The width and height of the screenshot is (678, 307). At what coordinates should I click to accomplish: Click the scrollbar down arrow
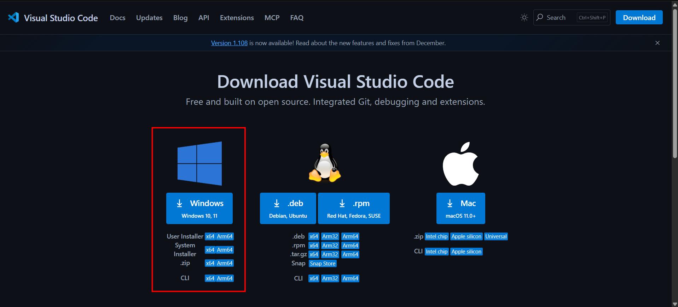(675, 304)
